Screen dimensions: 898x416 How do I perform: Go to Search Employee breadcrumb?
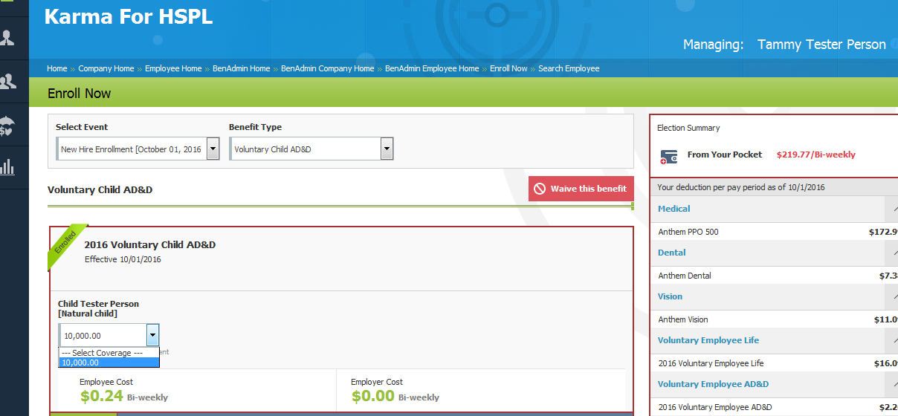pos(569,68)
